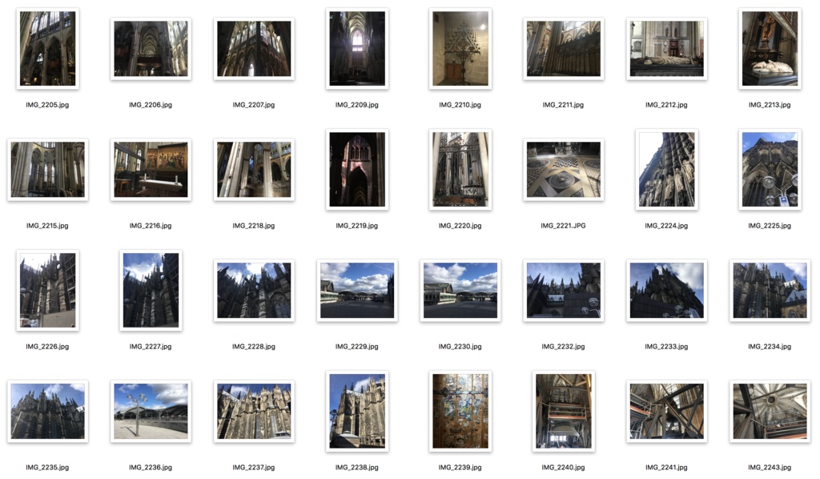
Task: Click the IMG_2225.jpg file name
Action: [770, 225]
